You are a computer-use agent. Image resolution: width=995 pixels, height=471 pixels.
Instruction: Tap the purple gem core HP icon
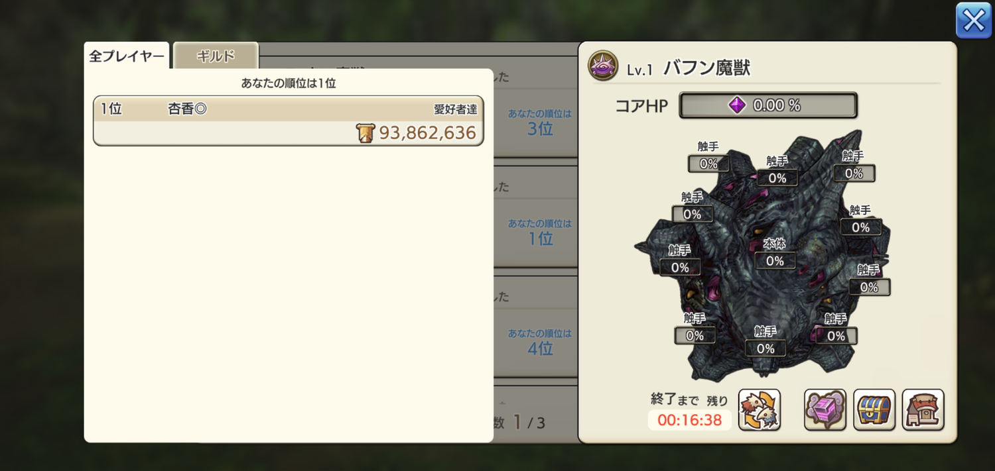click(737, 105)
